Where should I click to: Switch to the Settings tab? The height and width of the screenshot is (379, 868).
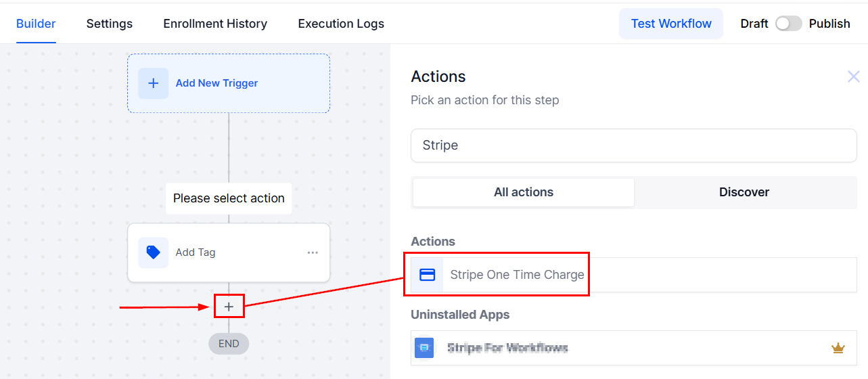(x=109, y=24)
